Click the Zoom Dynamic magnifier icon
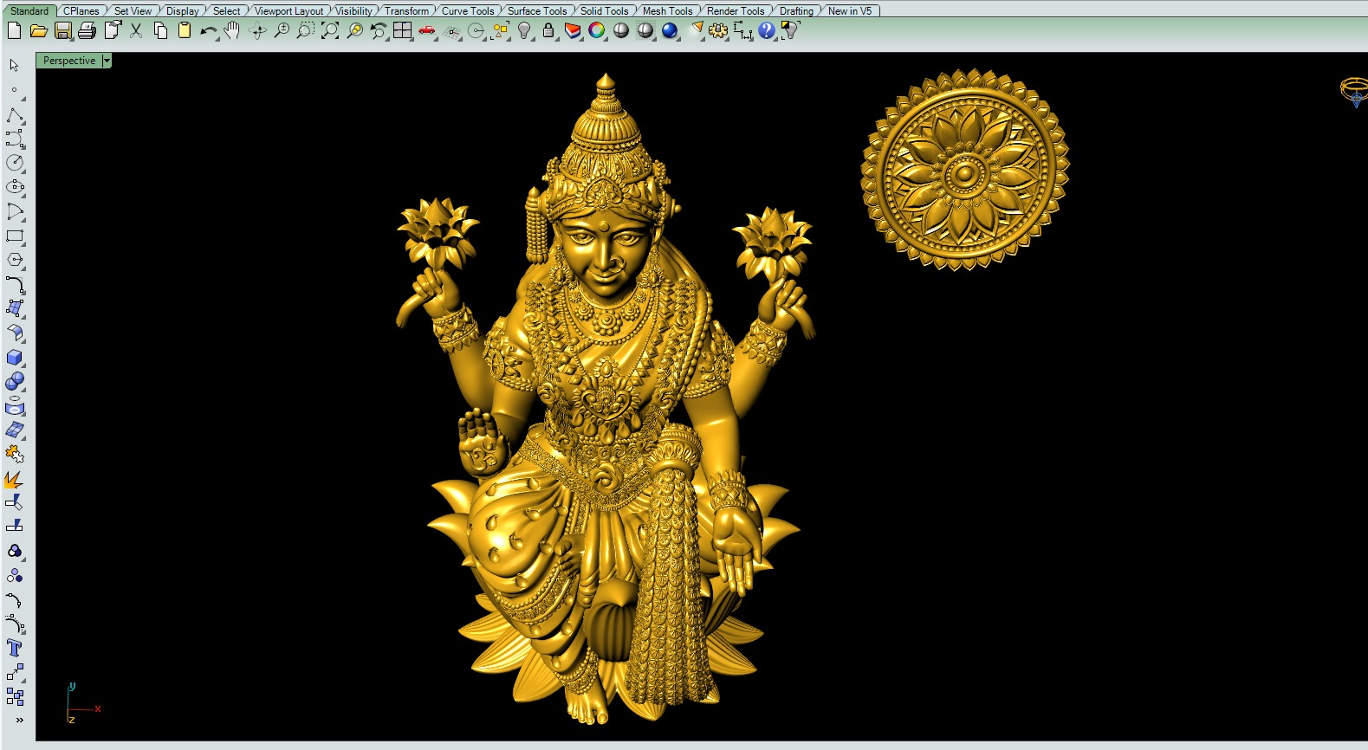1368x750 pixels. pyautogui.click(x=282, y=31)
